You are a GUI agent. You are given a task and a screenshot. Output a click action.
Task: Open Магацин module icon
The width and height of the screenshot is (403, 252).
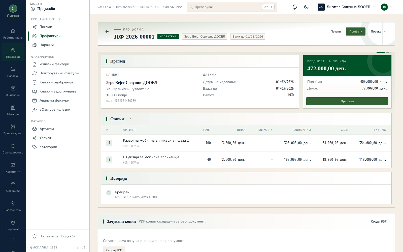[13, 111]
